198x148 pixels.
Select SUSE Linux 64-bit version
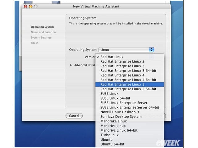tap(130, 98)
